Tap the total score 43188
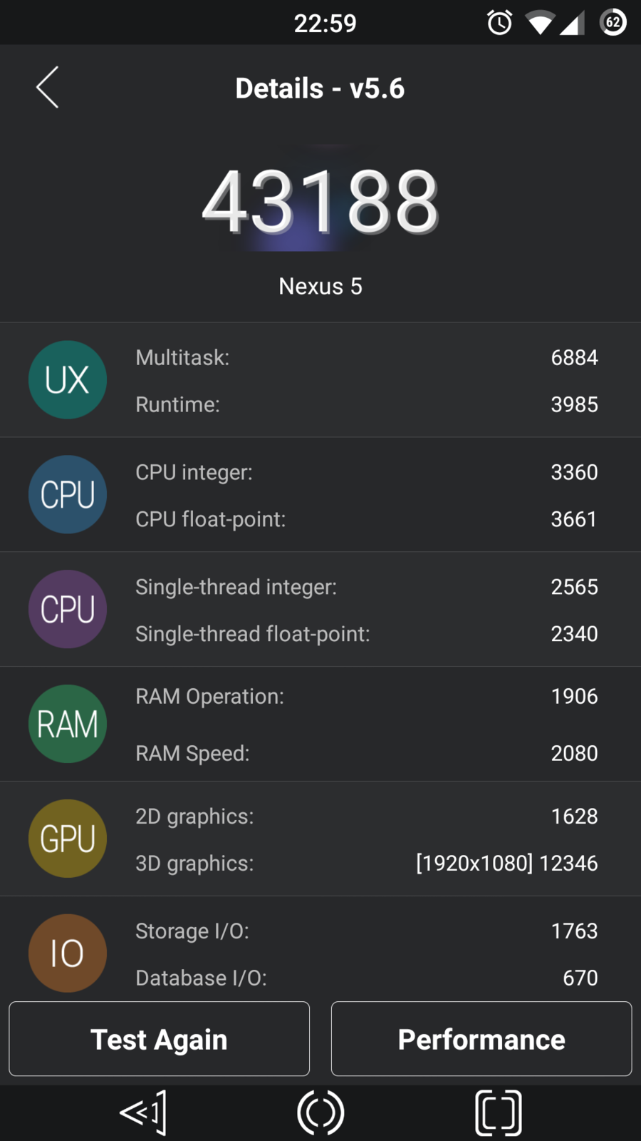 tap(320, 202)
